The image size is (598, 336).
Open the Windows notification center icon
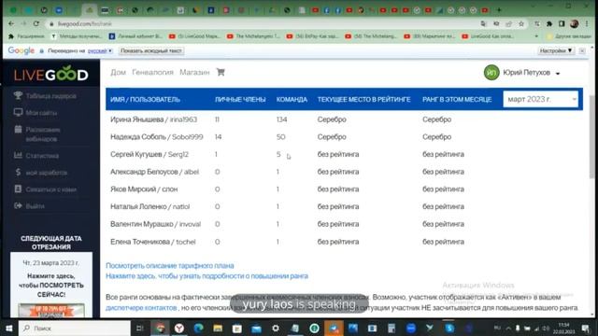(586, 328)
